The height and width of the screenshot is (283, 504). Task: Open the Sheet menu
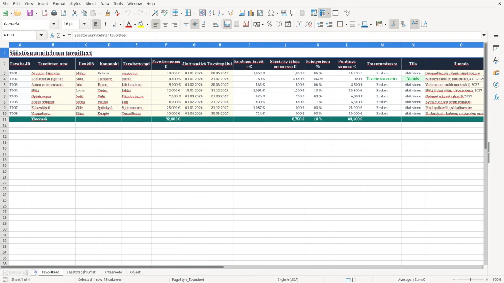point(91,3)
